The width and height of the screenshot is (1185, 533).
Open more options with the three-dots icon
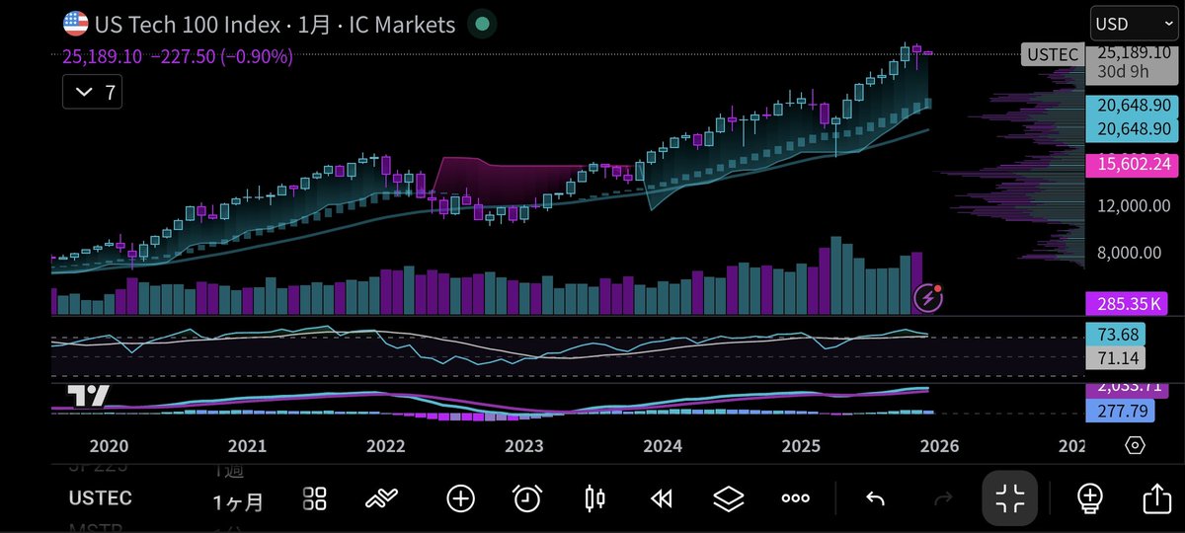pyautogui.click(x=795, y=498)
